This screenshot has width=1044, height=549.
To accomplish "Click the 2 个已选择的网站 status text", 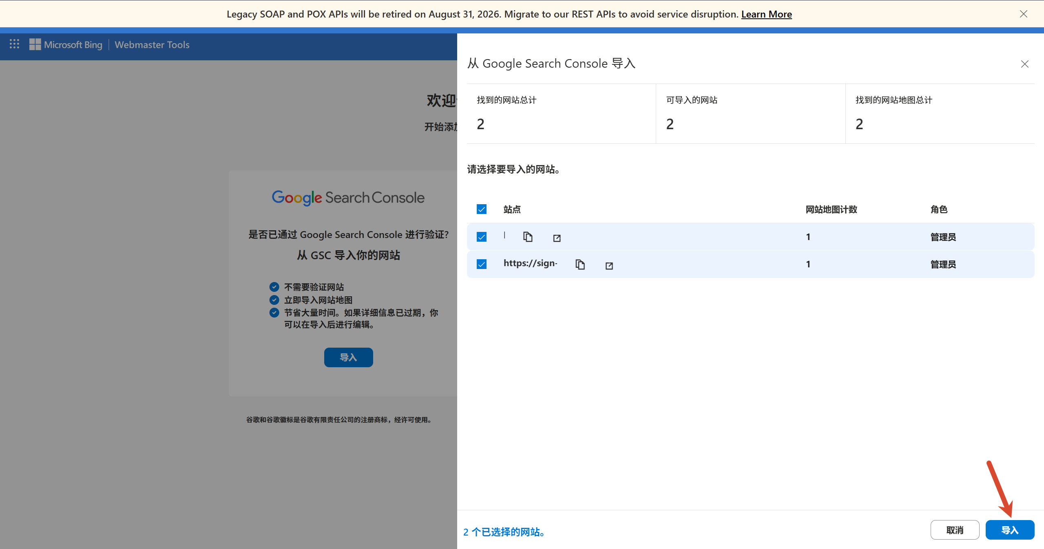I will tap(505, 532).
